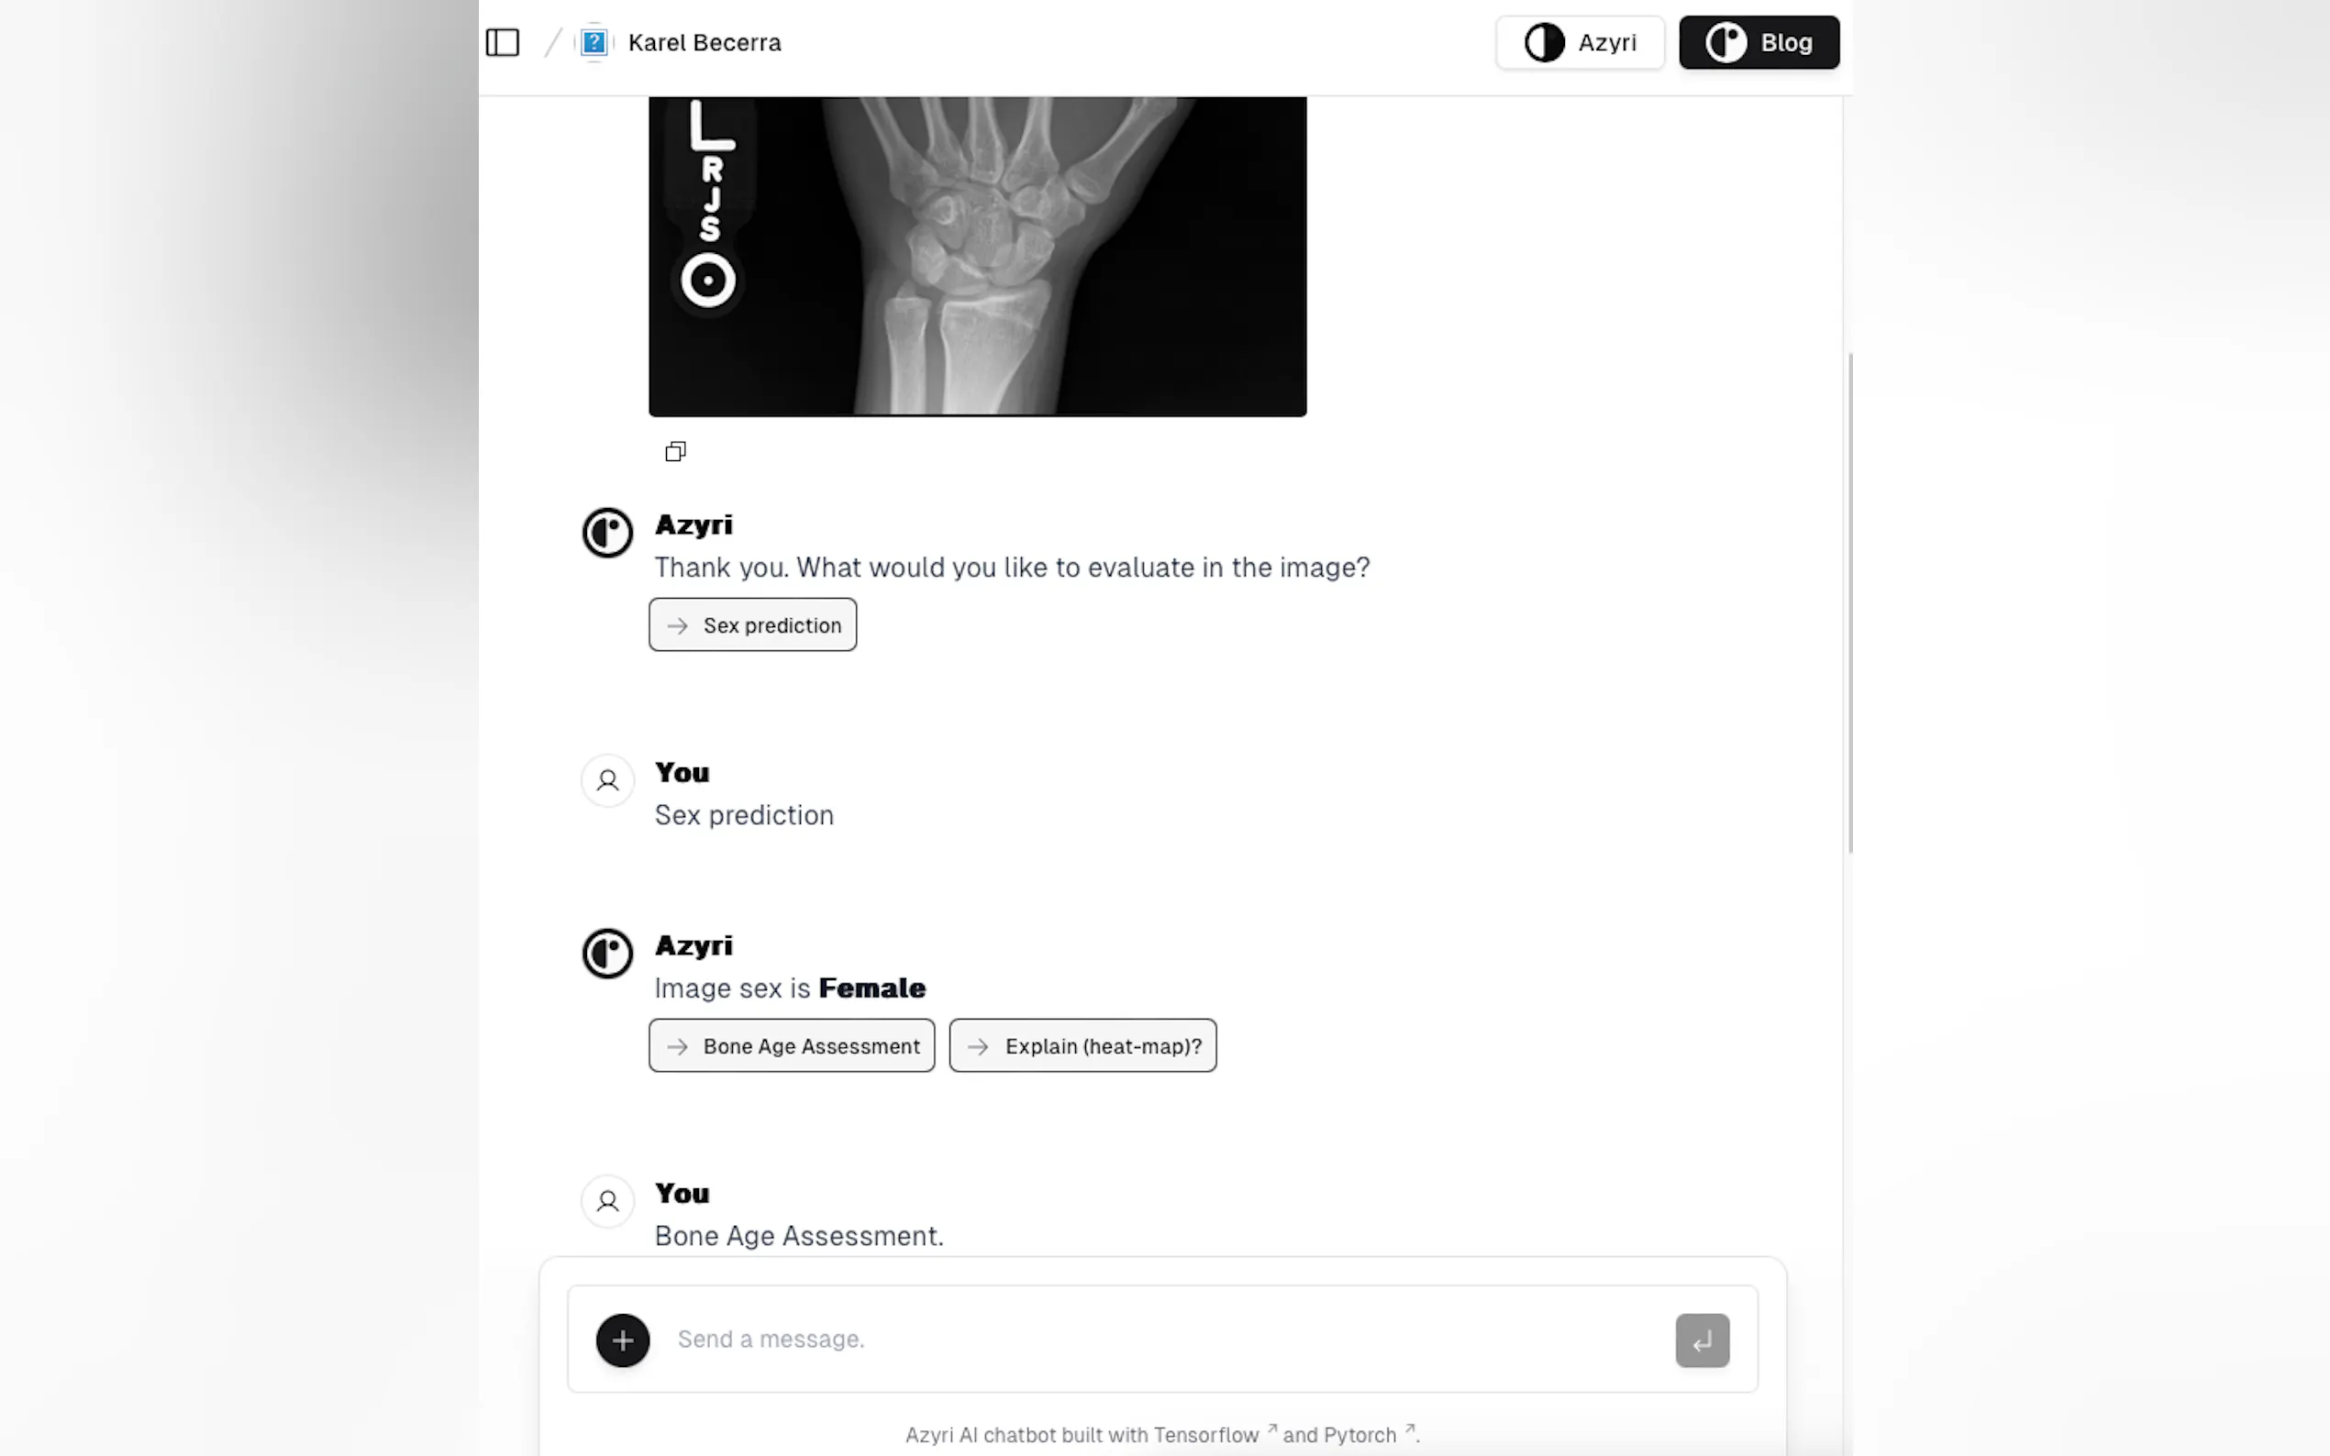This screenshot has height=1456, width=2330.
Task: Click the plus attachment icon
Action: [622, 1340]
